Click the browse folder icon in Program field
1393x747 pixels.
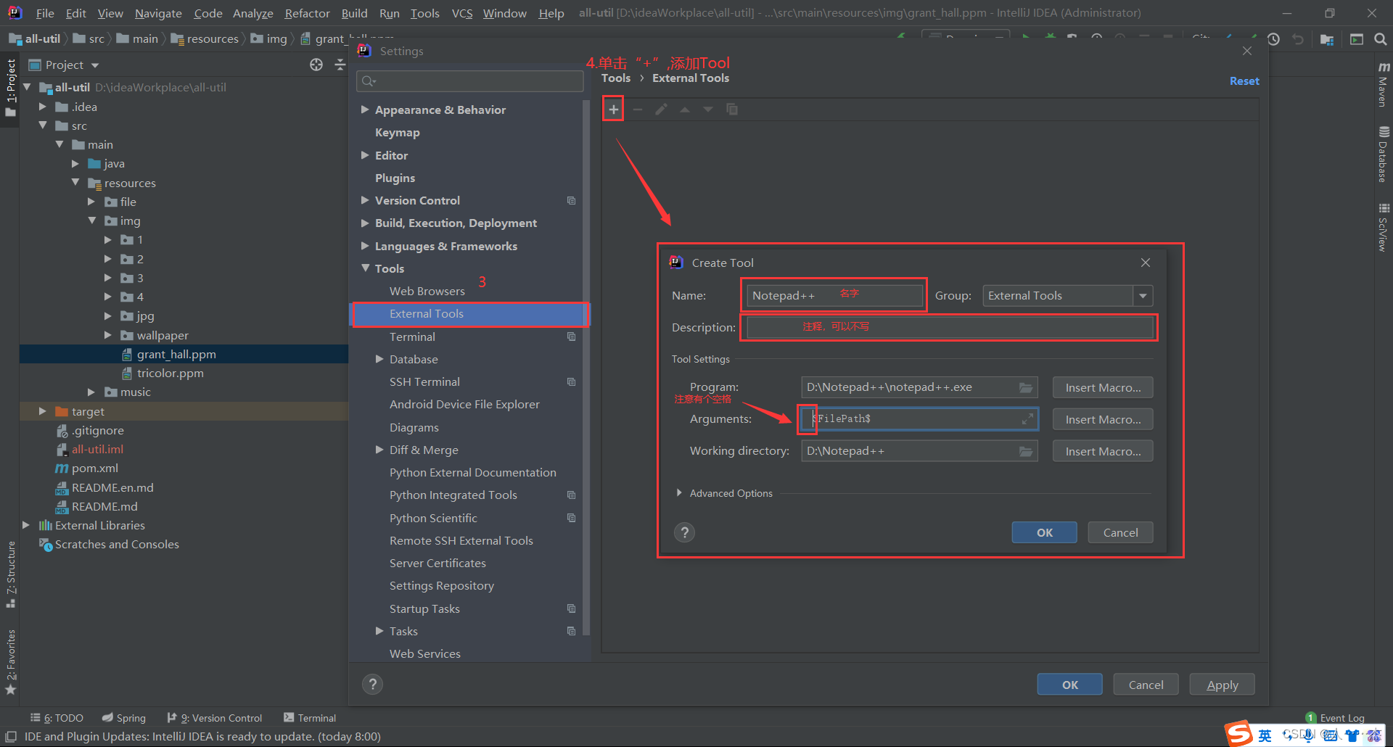point(1026,387)
